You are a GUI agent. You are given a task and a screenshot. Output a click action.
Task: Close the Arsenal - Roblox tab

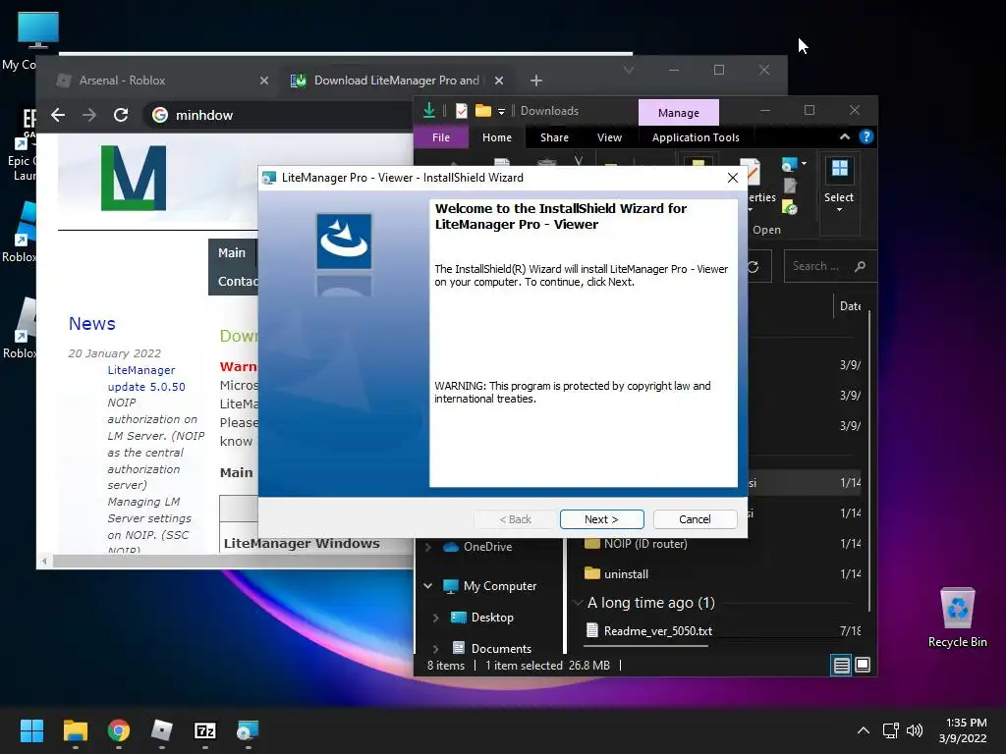(264, 81)
